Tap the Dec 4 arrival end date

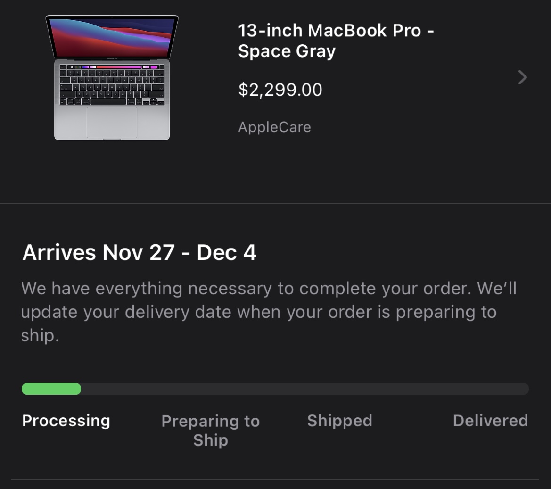point(226,252)
